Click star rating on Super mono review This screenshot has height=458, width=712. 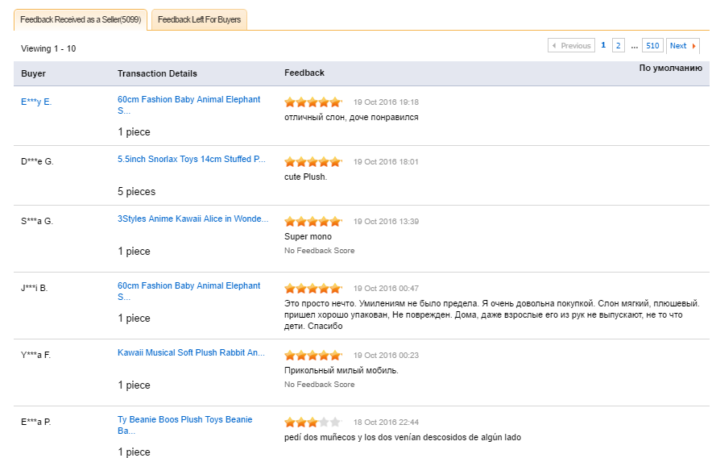[x=313, y=222]
